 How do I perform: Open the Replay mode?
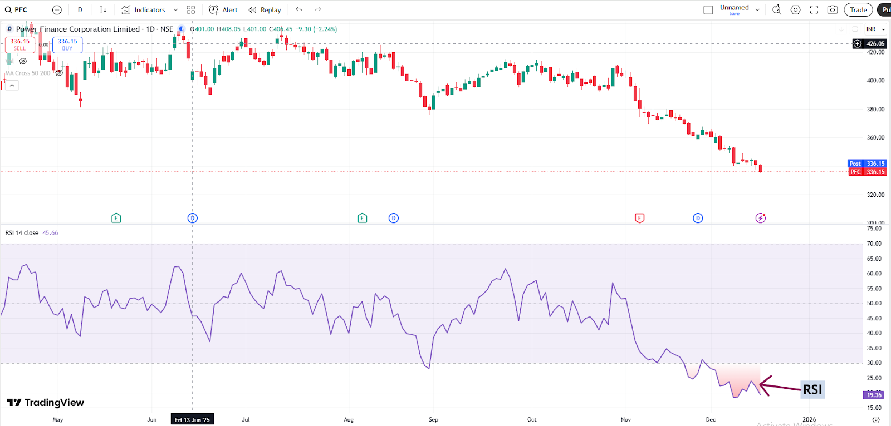(x=265, y=10)
